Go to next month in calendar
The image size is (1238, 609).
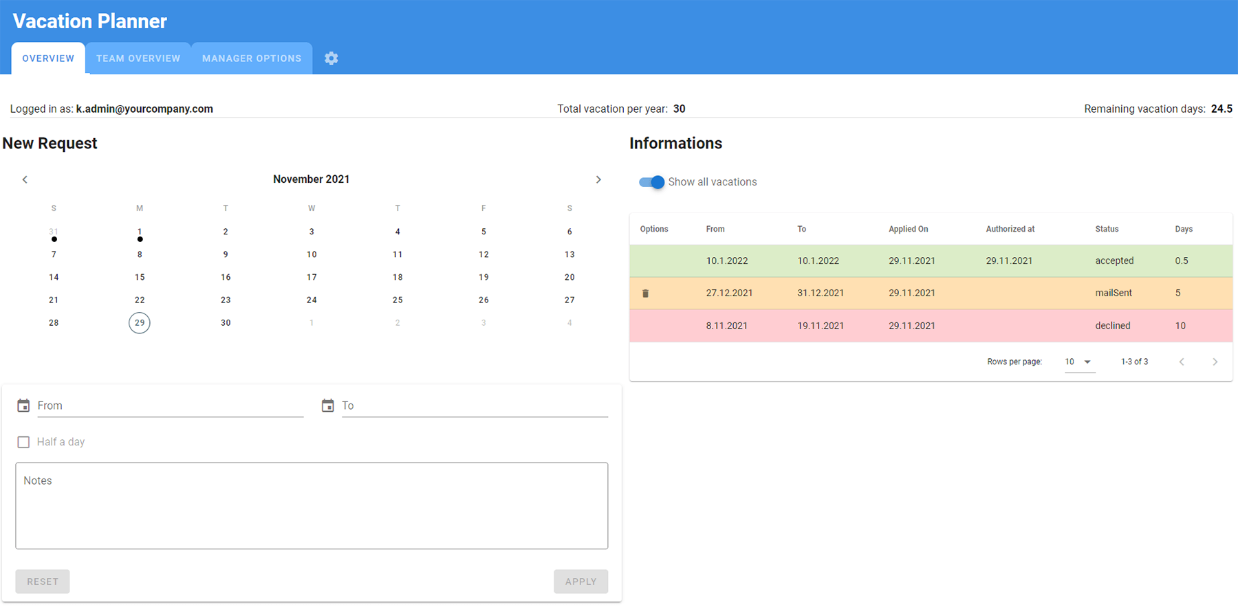click(x=598, y=179)
